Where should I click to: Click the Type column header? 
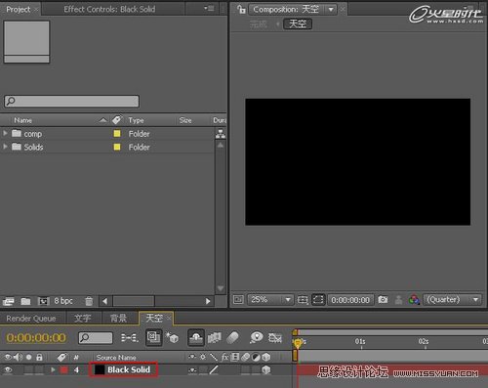tap(136, 120)
